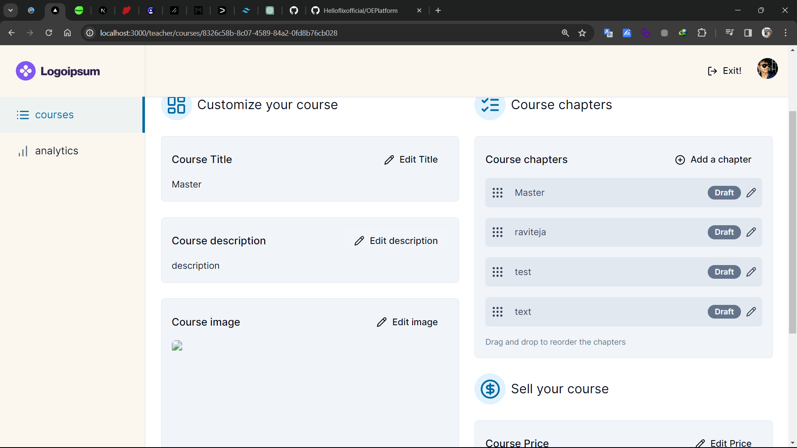This screenshot has width=797, height=448.
Task: Grab the drag handle for text chapter
Action: tap(497, 312)
